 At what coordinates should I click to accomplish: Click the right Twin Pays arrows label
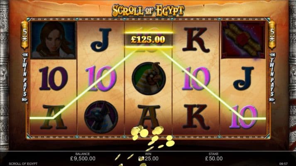(x=272, y=77)
